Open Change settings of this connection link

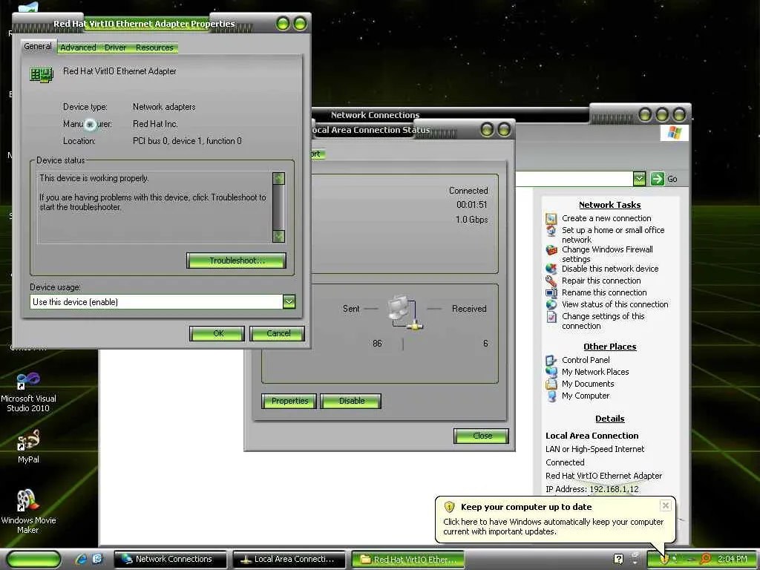[603, 321]
